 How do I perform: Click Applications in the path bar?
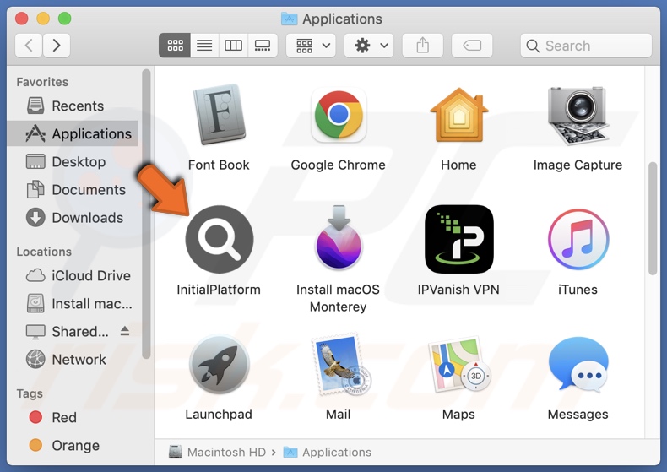click(328, 452)
